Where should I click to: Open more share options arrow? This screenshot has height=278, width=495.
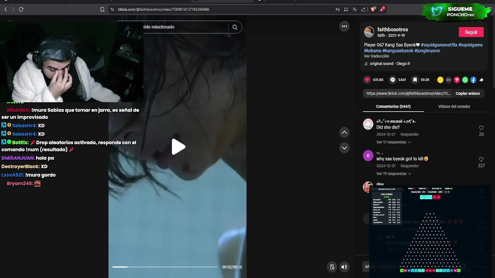[x=481, y=80]
